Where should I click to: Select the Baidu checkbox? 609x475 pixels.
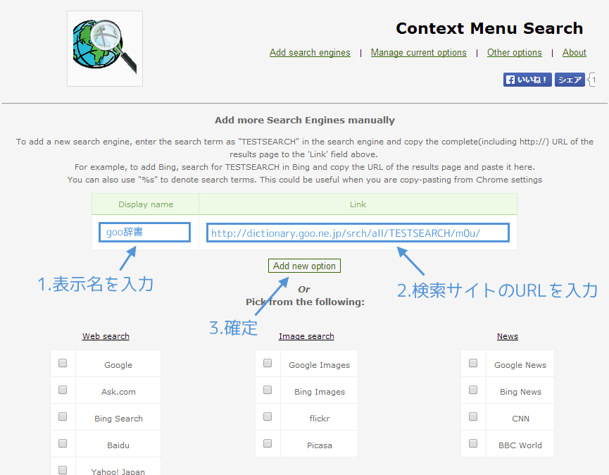[x=63, y=443]
